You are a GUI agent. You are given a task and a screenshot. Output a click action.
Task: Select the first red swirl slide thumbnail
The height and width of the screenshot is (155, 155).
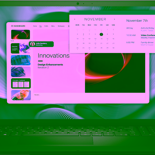(21, 34)
